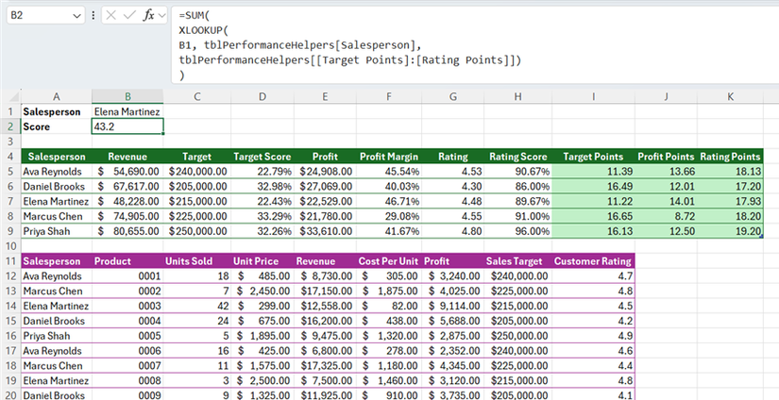This screenshot has height=400, width=779.
Task: Select column A header
Action: 56,97
